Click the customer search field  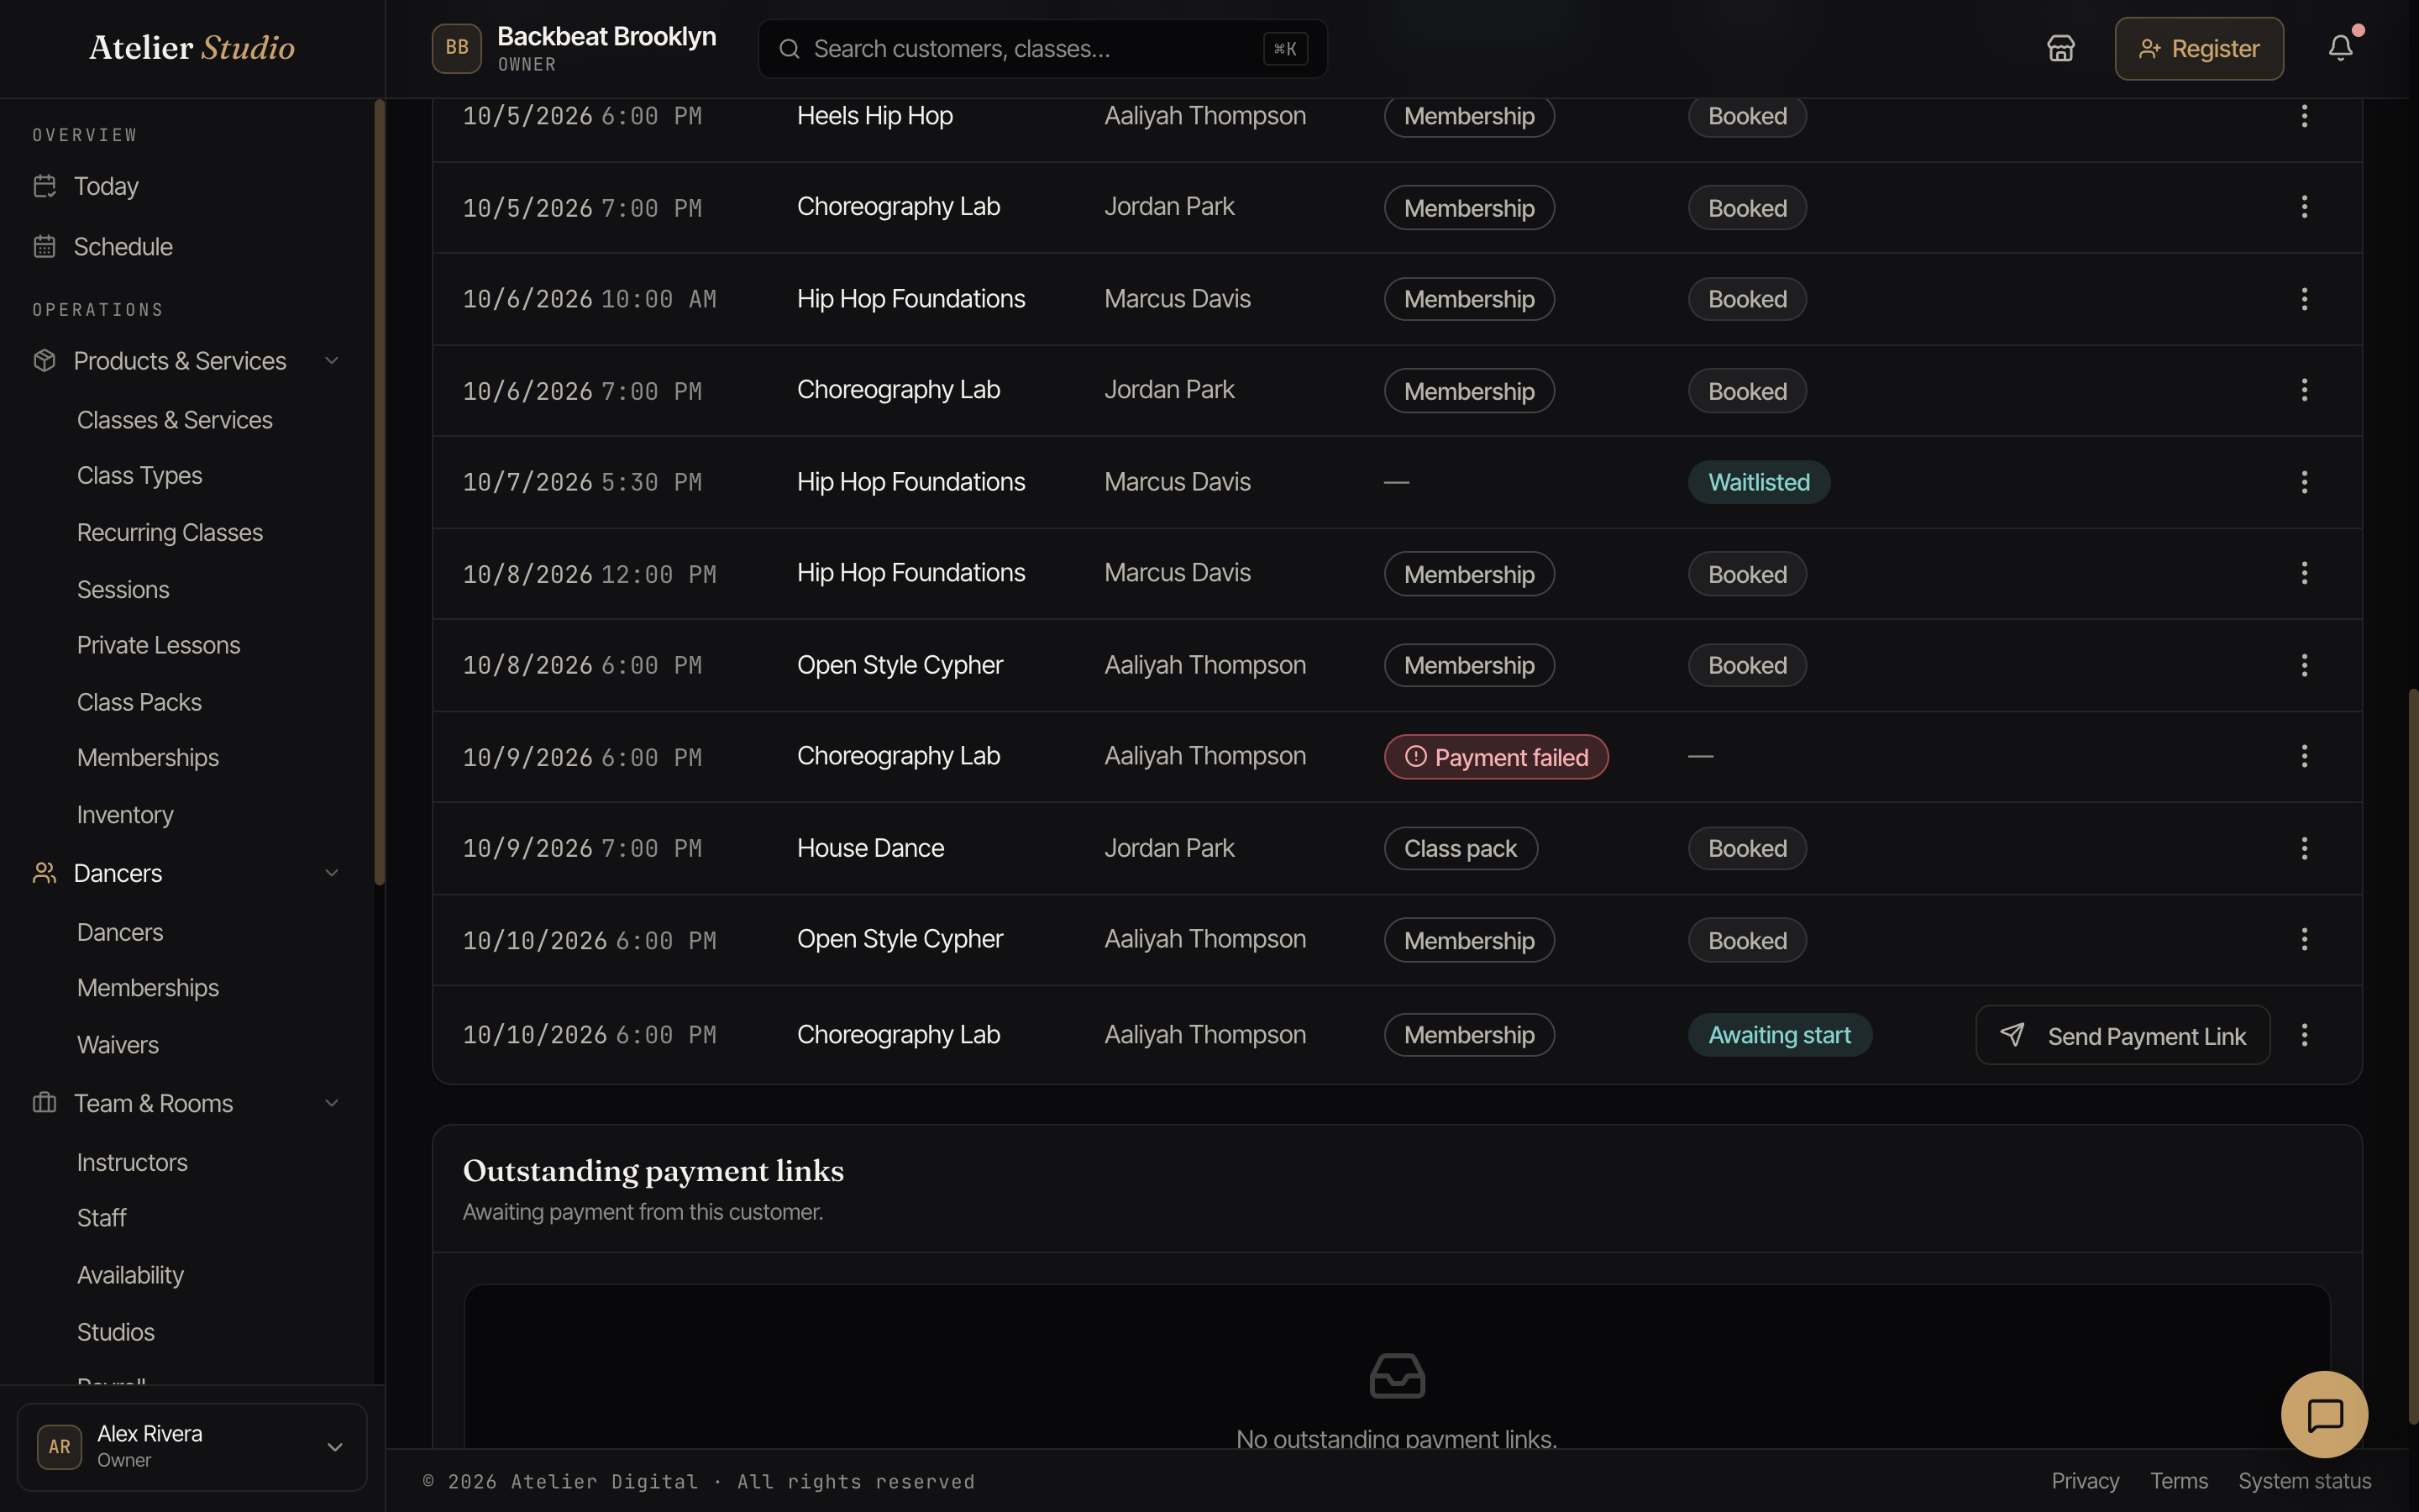coord(1042,49)
